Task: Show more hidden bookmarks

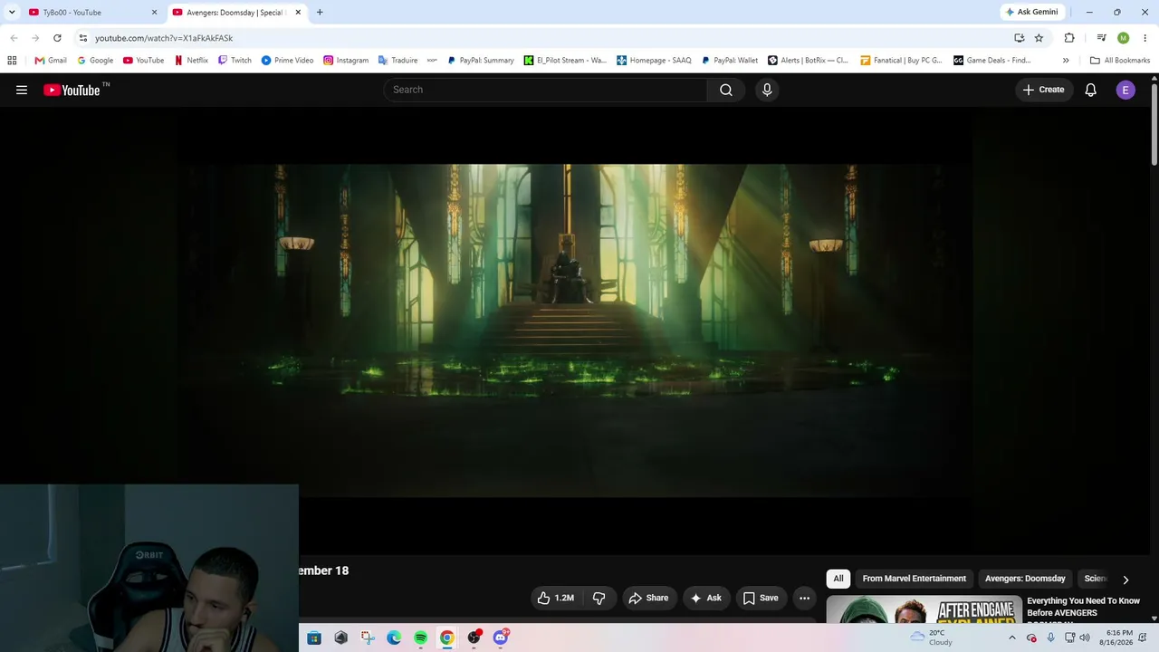Action: (1066, 61)
